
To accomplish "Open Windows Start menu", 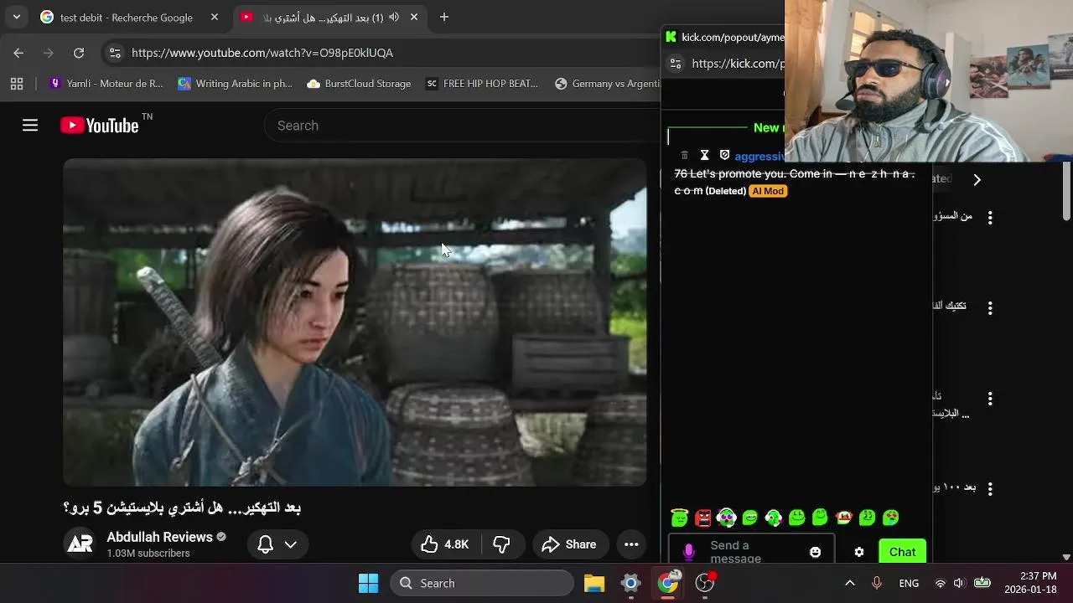I will tap(368, 583).
